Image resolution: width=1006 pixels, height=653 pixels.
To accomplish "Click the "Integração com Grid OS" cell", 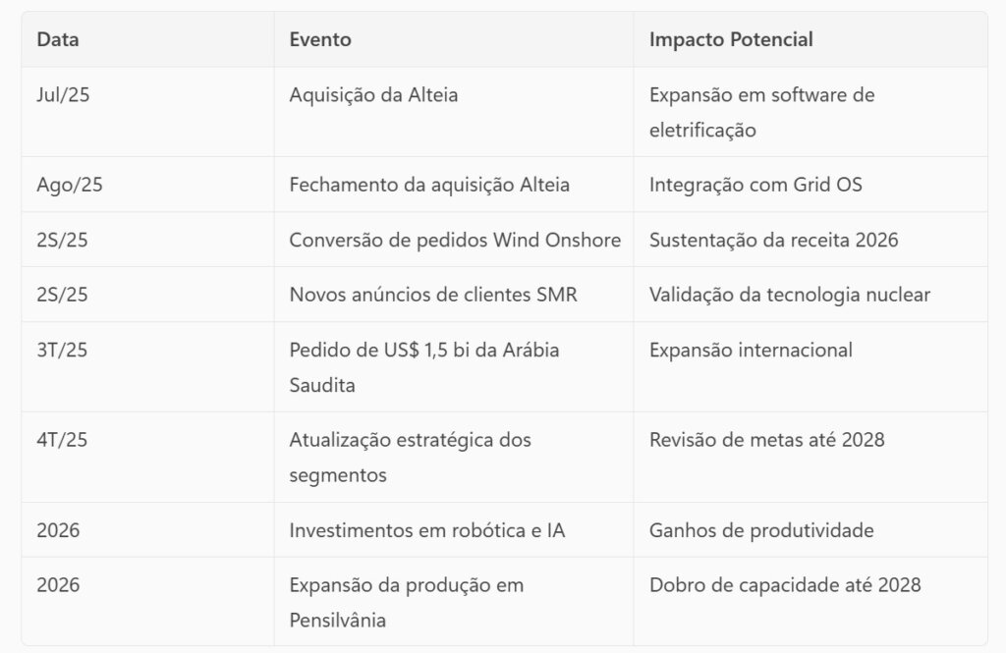I will [x=755, y=185].
